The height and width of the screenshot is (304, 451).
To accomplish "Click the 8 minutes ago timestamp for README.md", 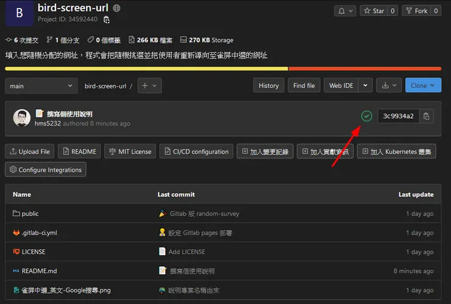I will (413, 271).
